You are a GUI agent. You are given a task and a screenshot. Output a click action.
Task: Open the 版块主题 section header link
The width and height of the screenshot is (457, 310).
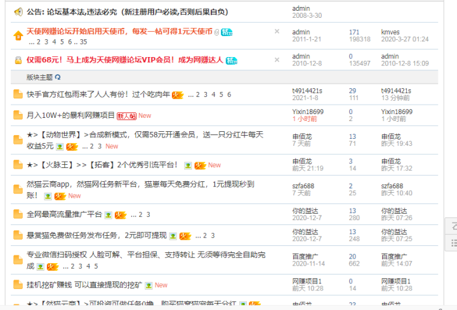click(39, 77)
